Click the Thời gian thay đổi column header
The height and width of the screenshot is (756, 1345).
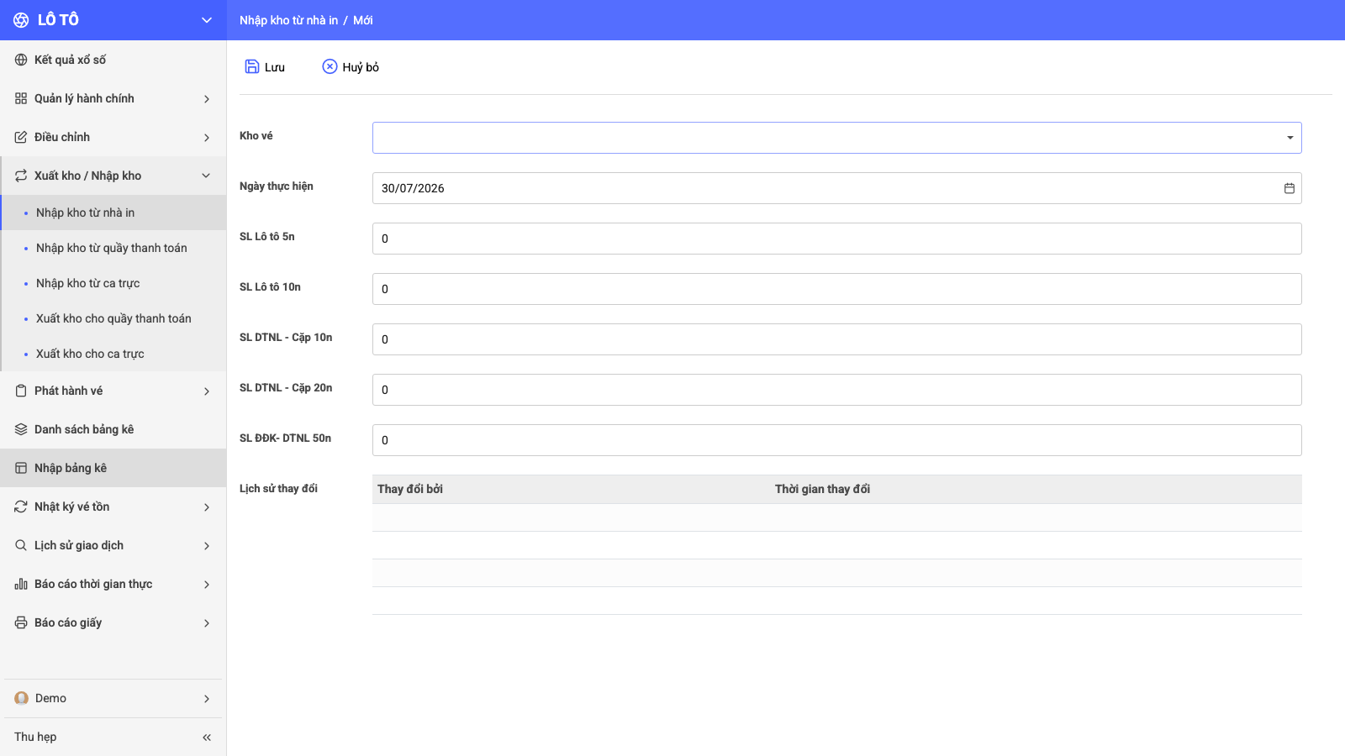[822, 489]
